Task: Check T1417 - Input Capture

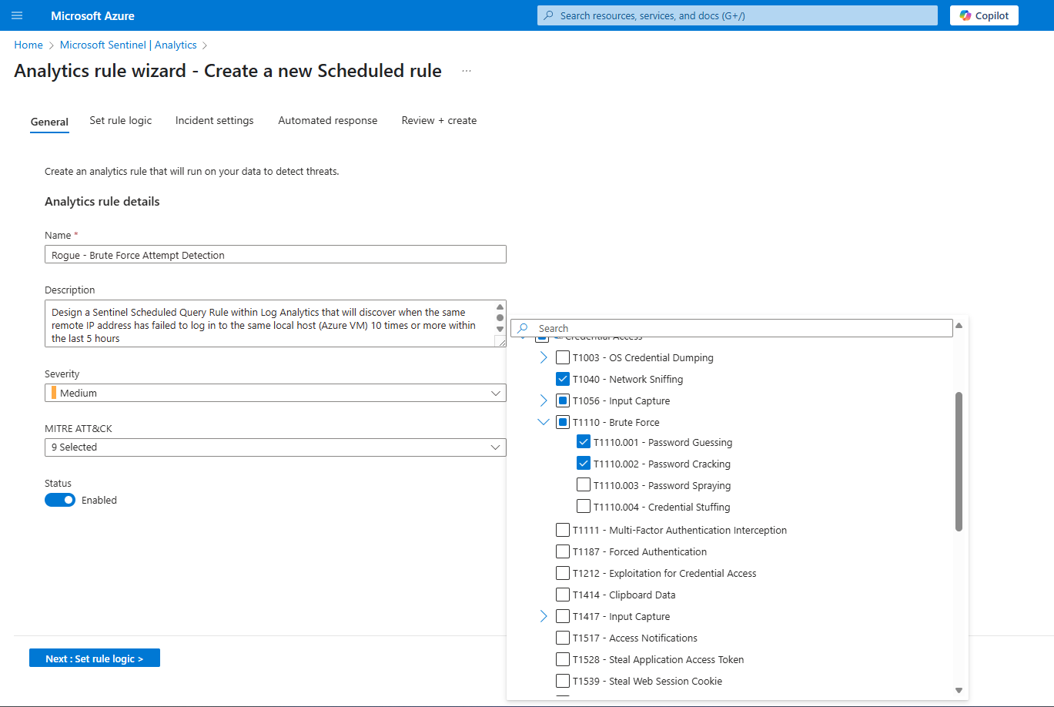Action: (x=563, y=616)
